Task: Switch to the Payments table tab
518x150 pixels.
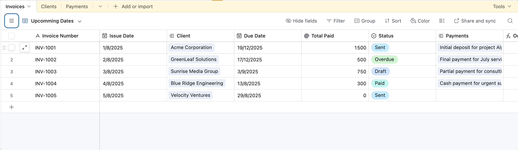Action: click(77, 6)
